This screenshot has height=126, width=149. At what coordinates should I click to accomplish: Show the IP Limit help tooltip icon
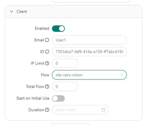click(x=47, y=63)
